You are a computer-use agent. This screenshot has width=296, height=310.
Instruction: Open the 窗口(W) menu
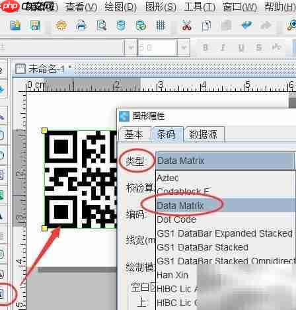click(240, 7)
